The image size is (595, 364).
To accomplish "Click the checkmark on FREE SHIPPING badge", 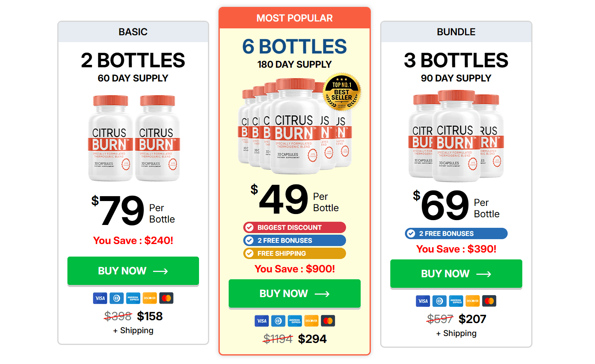I will 249,253.
